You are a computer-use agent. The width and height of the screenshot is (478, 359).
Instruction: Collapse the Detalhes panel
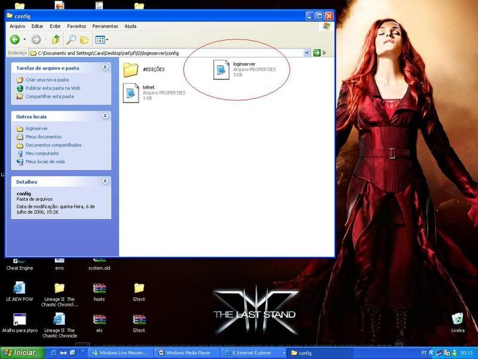[x=105, y=181]
